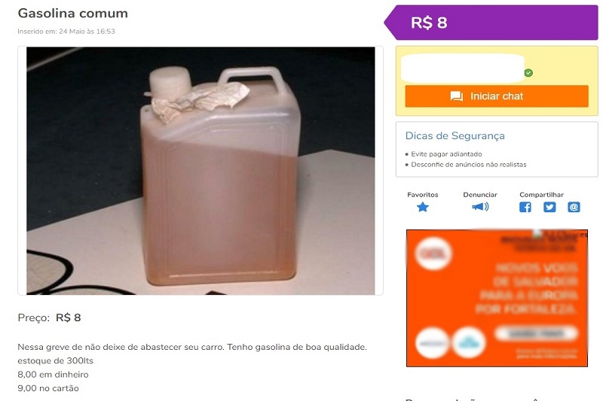Add listing to Favoritos with star icon

(x=423, y=207)
